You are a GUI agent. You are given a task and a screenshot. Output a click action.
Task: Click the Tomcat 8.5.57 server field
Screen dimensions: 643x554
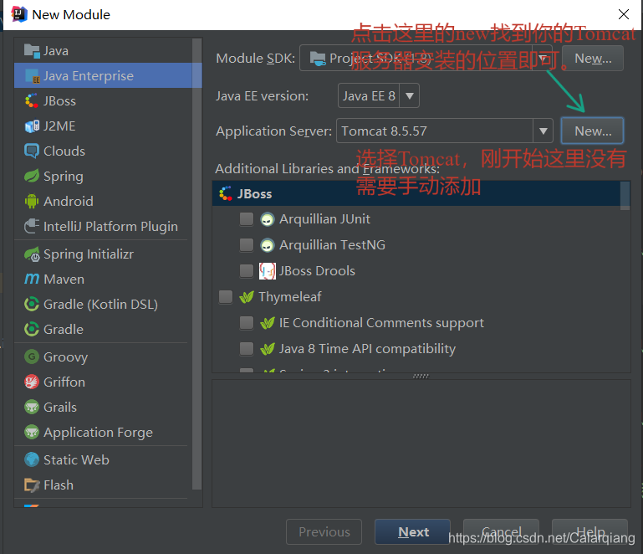[435, 131]
